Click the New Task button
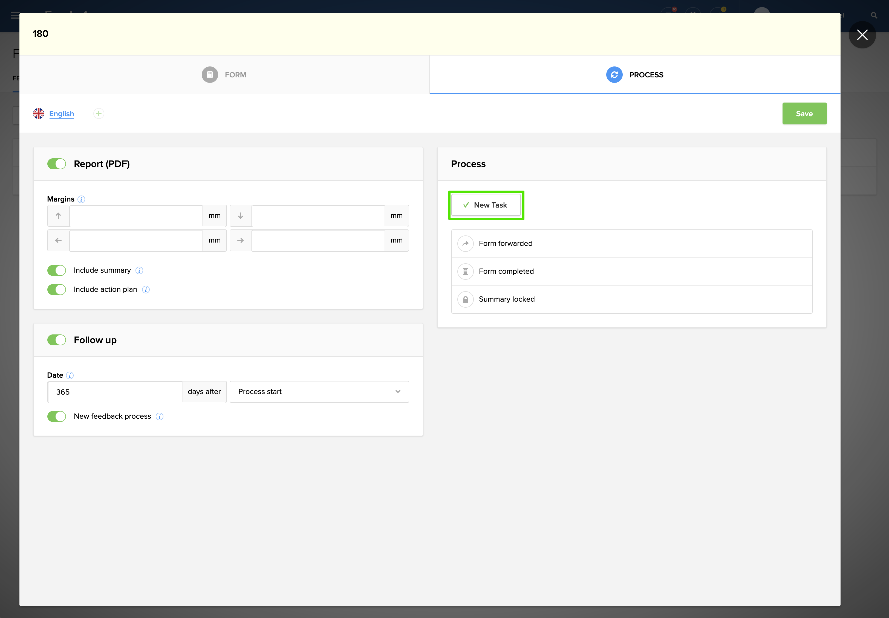 486,205
